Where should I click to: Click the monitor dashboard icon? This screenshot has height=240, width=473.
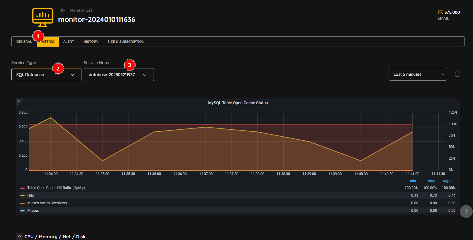[43, 17]
